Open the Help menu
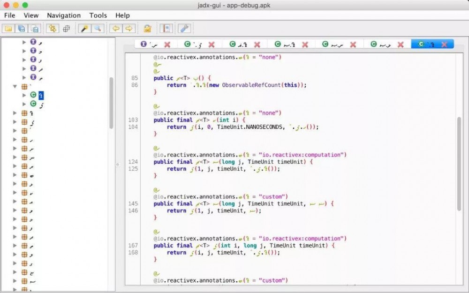Image resolution: width=469 pixels, height=293 pixels. coord(122,15)
